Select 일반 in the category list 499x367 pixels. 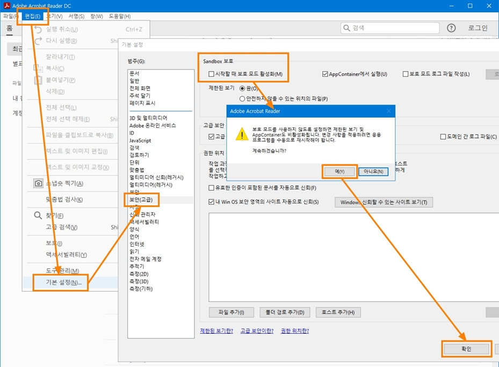click(134, 81)
